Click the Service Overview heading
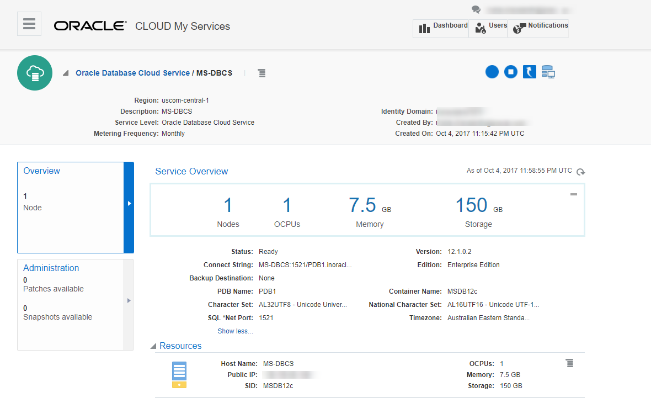This screenshot has height=419, width=651. [x=191, y=172]
